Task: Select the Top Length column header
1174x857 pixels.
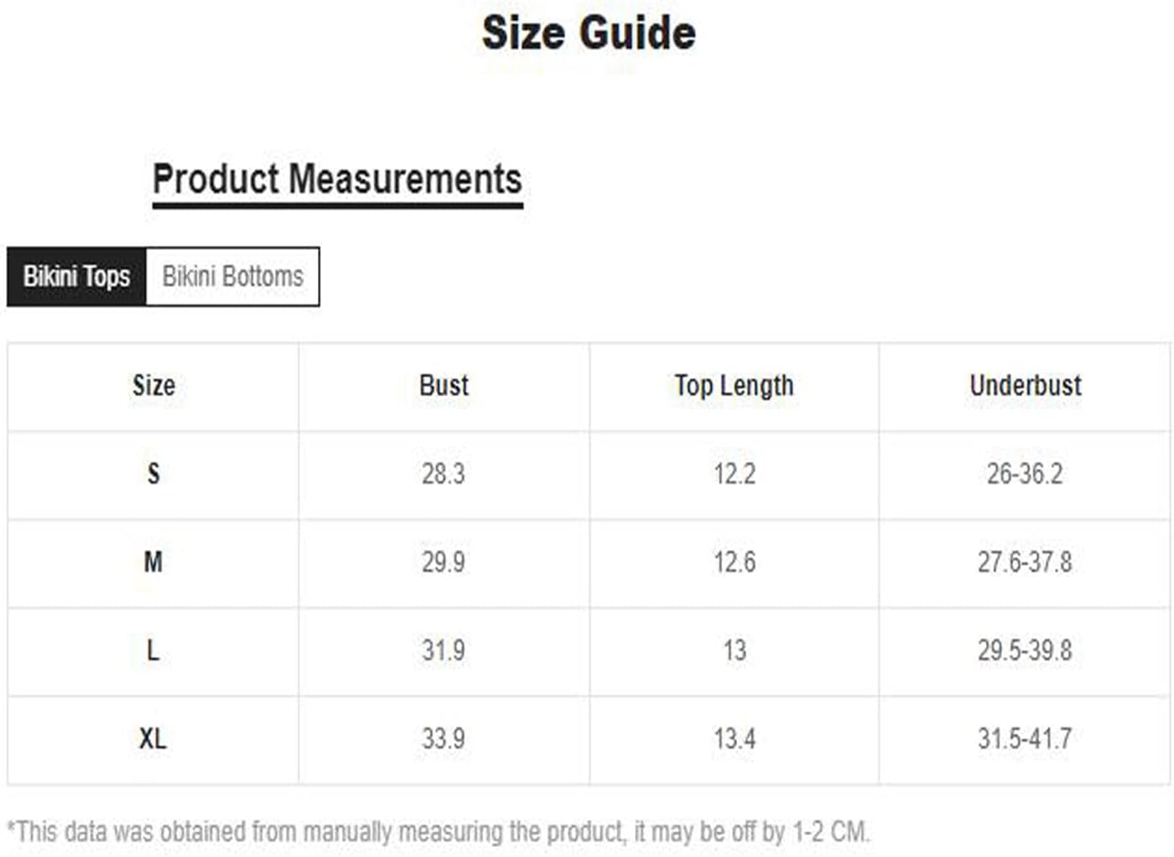Action: click(734, 386)
